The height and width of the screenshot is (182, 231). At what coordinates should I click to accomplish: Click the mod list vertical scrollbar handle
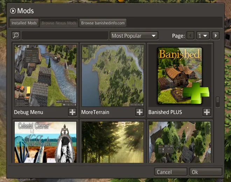point(218,102)
